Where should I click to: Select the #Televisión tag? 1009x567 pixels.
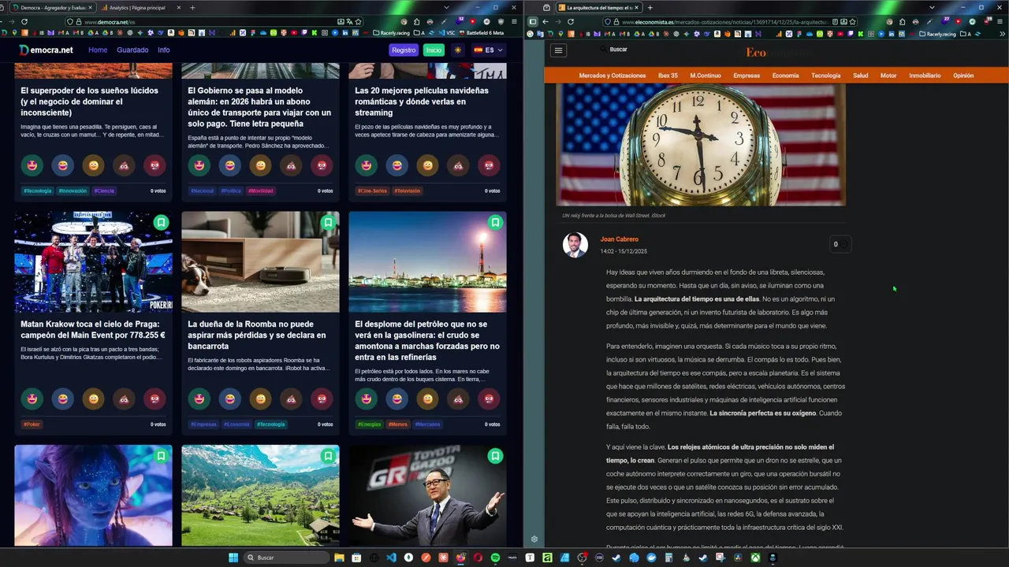coord(408,191)
